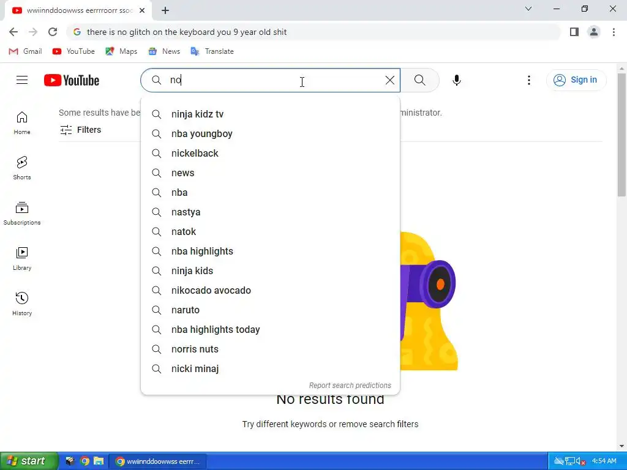Screen dimensions: 627x470
Task: Select suggestion 'nickelback'
Action: (x=270, y=154)
